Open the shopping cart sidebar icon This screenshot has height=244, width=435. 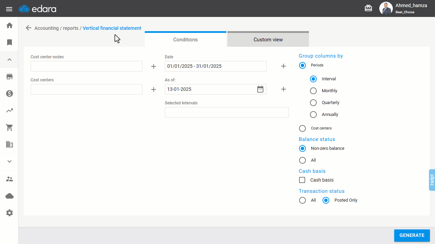pyautogui.click(x=10, y=127)
